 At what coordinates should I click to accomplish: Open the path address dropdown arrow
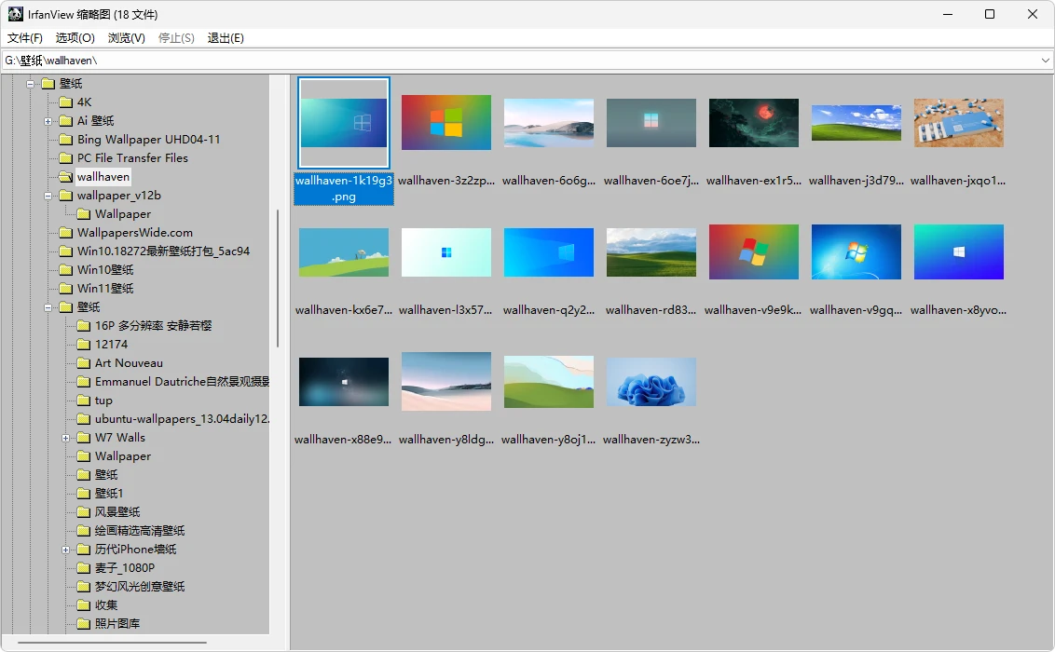pyautogui.click(x=1045, y=61)
